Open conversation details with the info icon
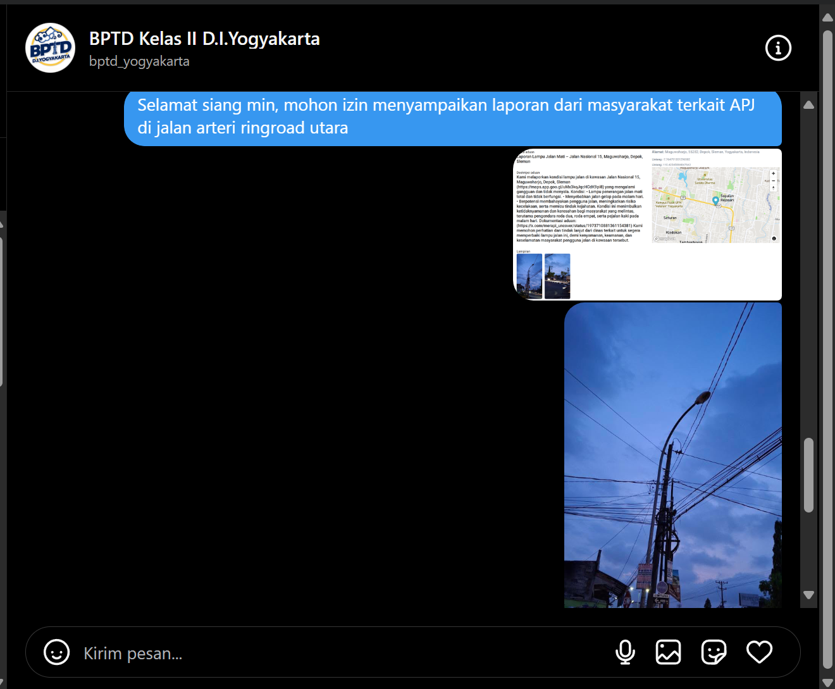Viewport: 835px width, 689px height. pos(778,48)
